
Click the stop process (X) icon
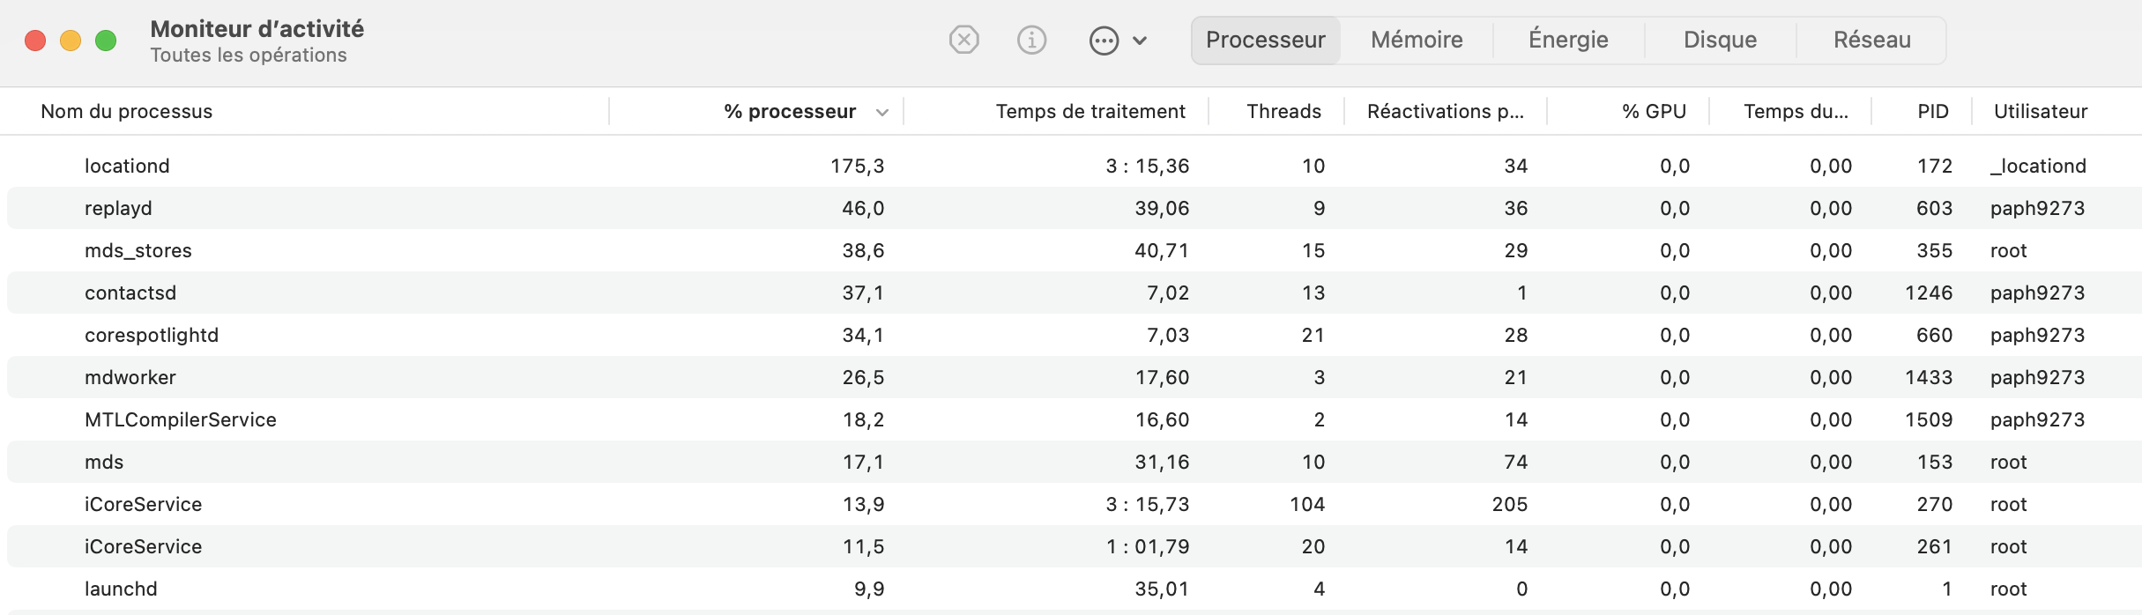(x=963, y=40)
